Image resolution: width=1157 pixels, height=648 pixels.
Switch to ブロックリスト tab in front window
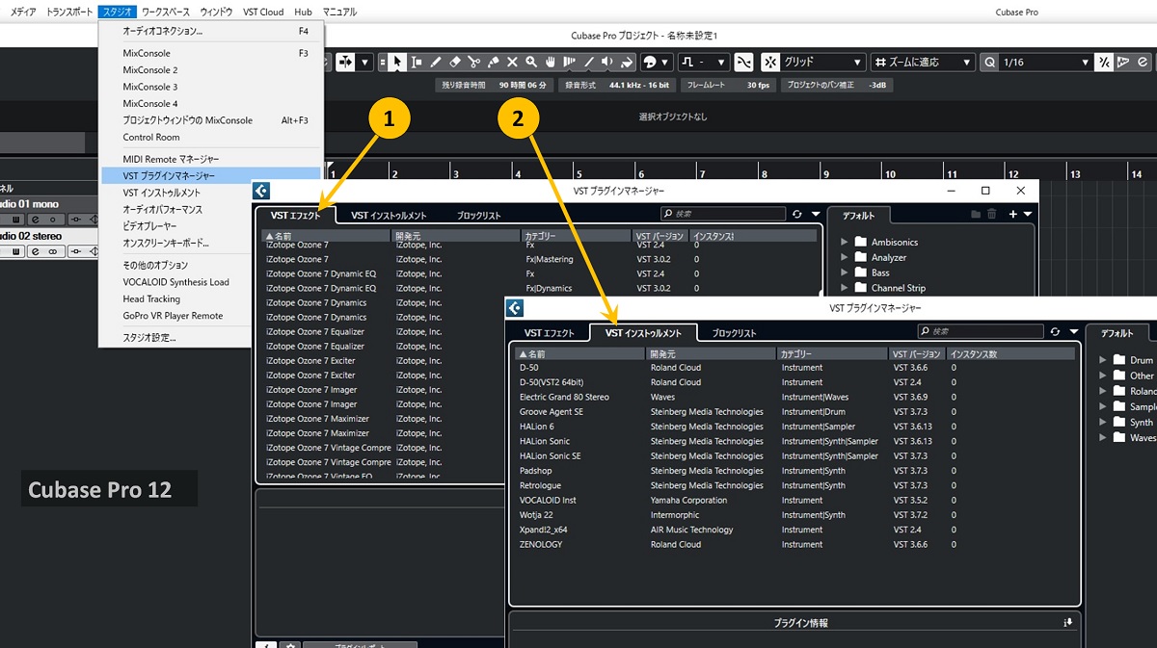[734, 333]
